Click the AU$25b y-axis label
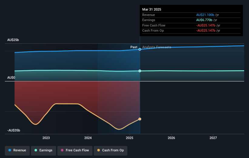The width and height of the screenshot is (249, 158). (13, 40)
